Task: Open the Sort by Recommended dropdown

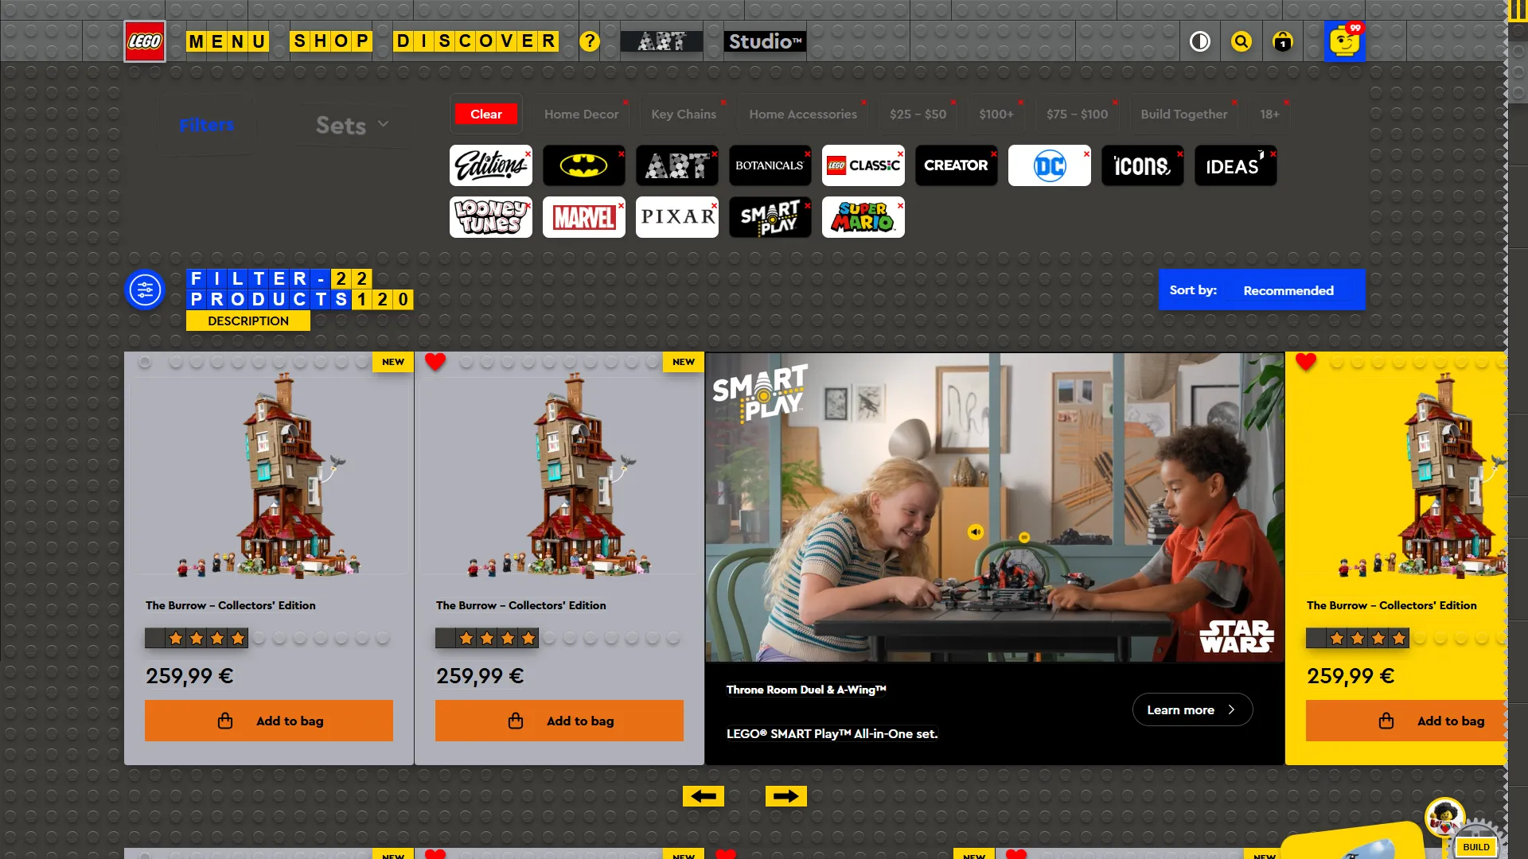Action: 1261,290
